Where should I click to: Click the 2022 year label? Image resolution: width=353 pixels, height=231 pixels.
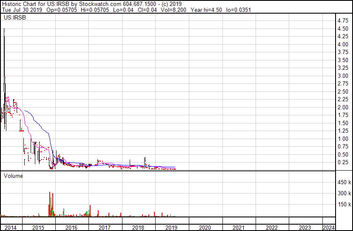[x=272, y=228]
